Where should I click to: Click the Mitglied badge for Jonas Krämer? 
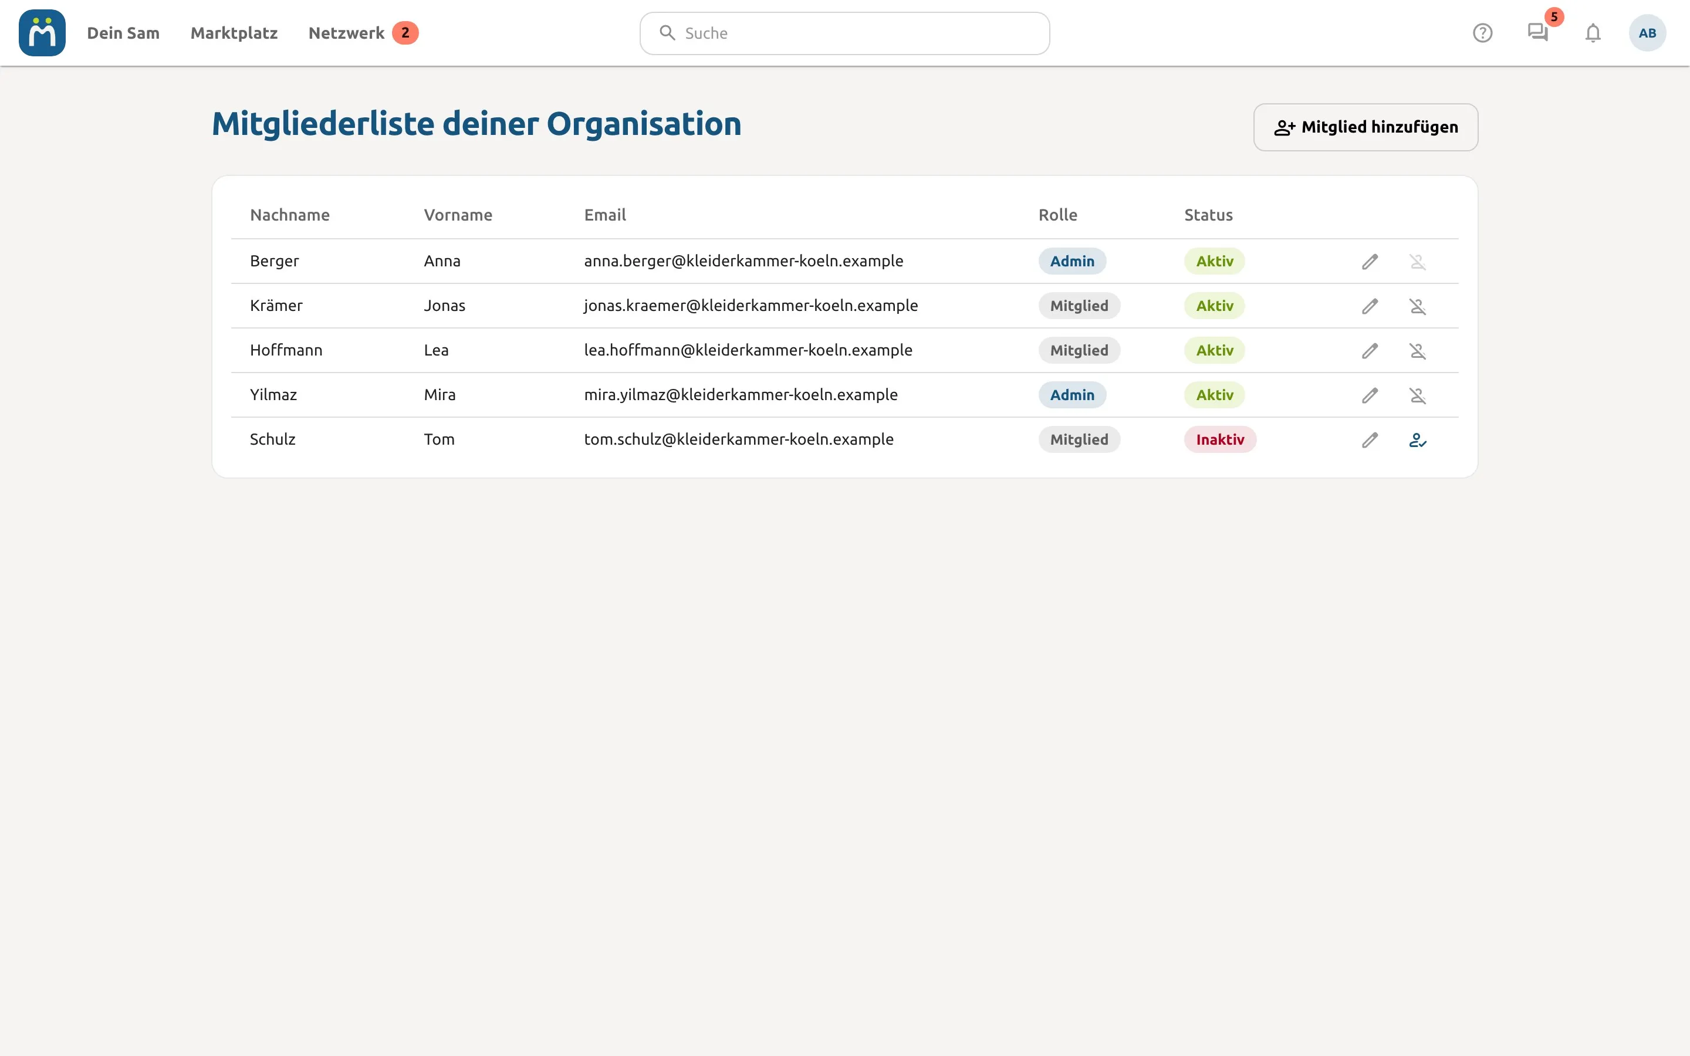(x=1079, y=306)
